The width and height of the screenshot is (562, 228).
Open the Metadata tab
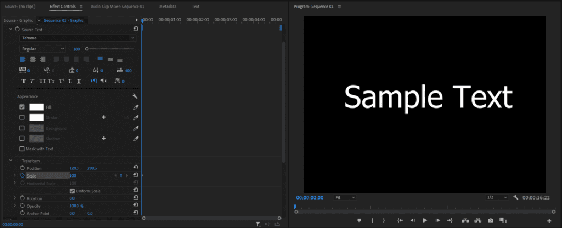point(167,7)
